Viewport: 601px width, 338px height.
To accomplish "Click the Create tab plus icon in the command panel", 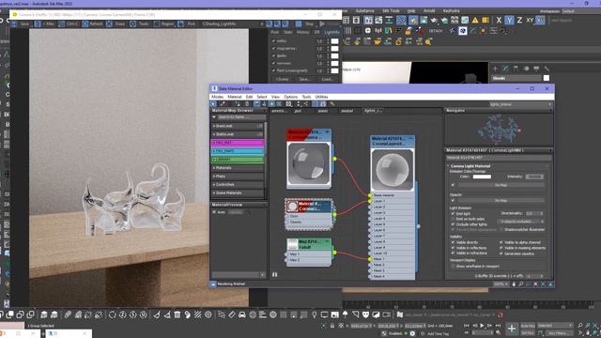I will 495,69.
